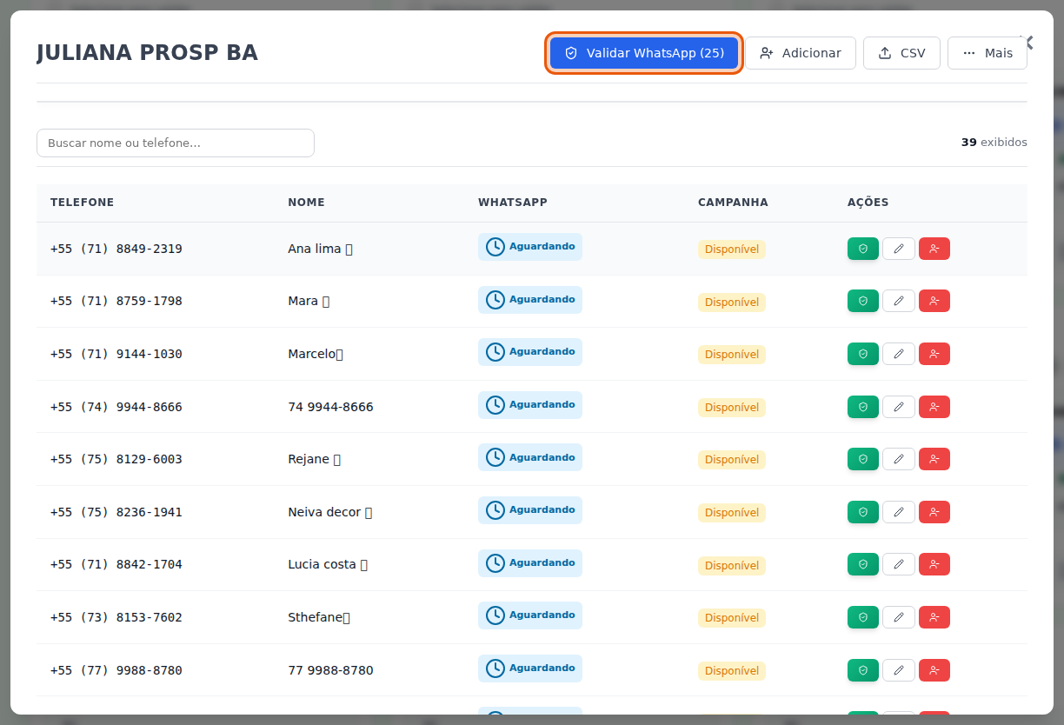
Task: Click the Aguardando badge for Marcelo
Action: 530,352
